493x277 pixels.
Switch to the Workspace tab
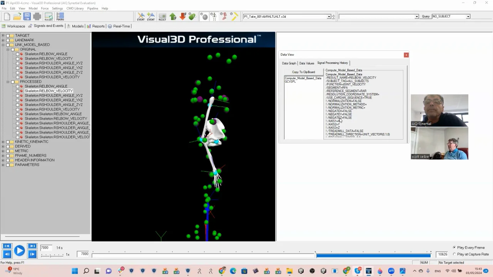[13, 26]
